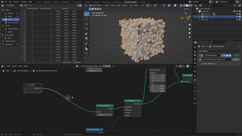
Task: Adjust Rotation X value field on node
Action: point(158,75)
